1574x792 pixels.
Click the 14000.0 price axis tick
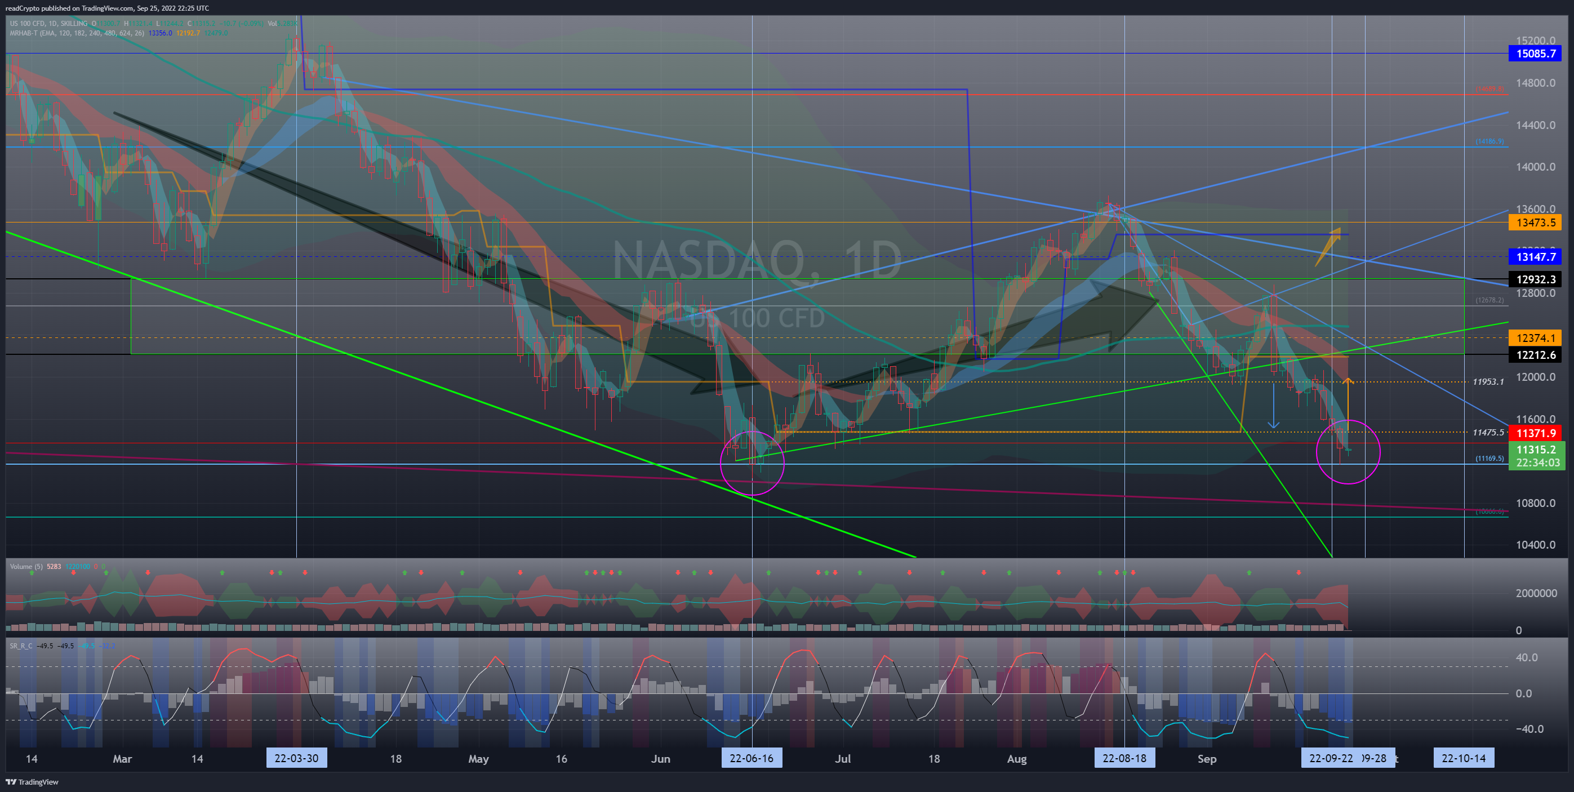coord(1536,167)
